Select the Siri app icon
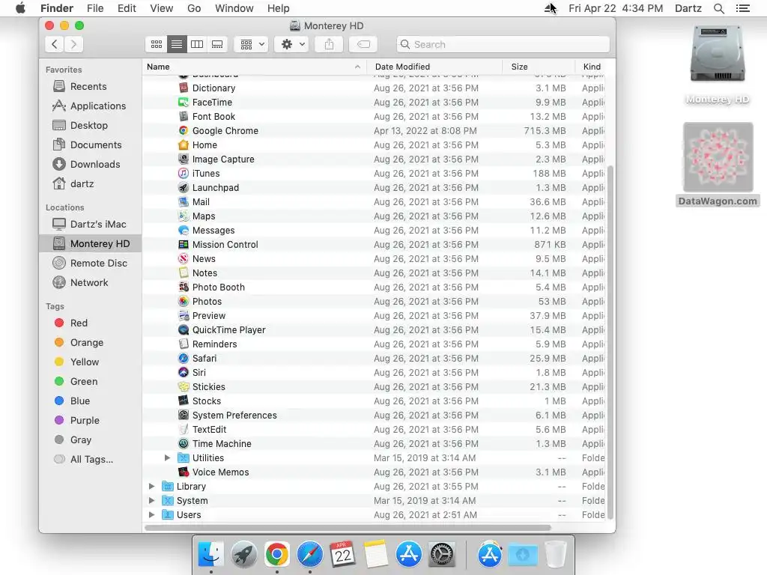This screenshot has width=767, height=575. (x=184, y=372)
